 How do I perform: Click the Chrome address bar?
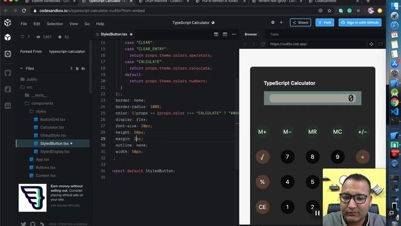pos(177,11)
